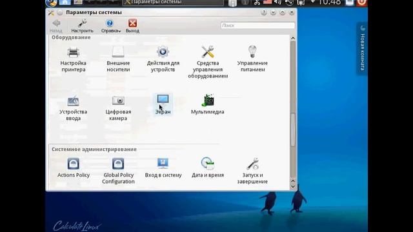Image resolution: width=413 pixels, height=232 pixels.
Task: Open the application launcher in the panel
Action: pyautogui.click(x=51, y=3)
